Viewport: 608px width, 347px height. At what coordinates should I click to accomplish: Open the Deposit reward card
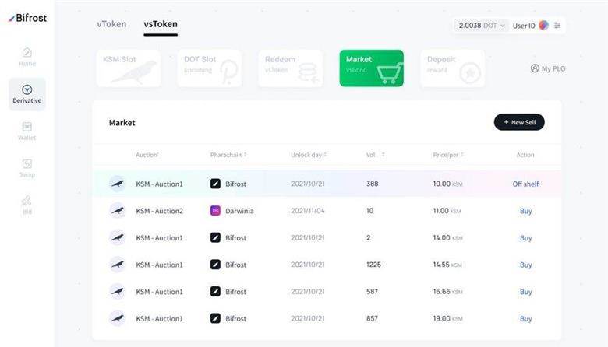tap(453, 68)
